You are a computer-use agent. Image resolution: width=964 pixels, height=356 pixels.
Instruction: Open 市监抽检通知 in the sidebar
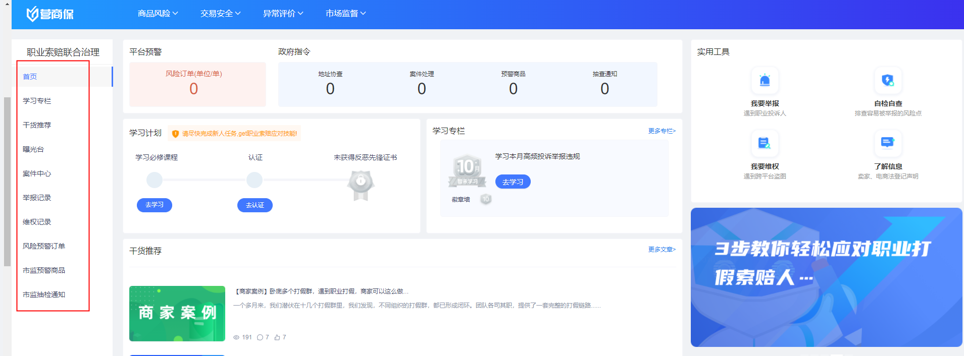pyautogui.click(x=62, y=294)
